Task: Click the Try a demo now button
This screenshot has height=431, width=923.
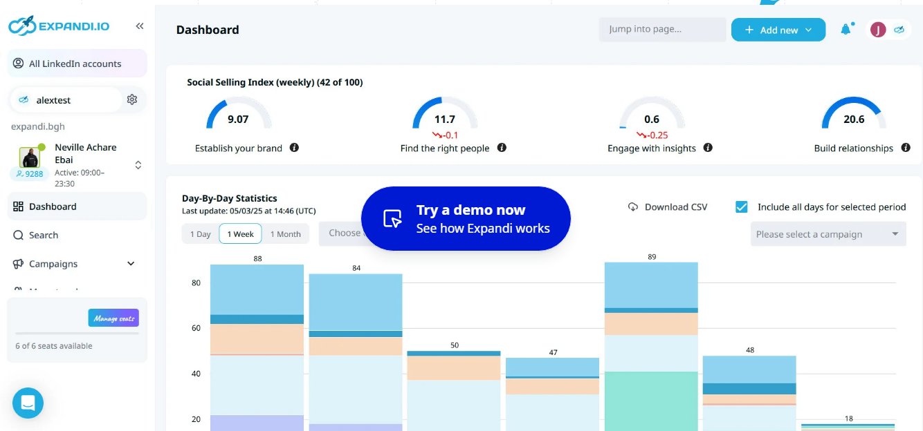Action: click(466, 218)
